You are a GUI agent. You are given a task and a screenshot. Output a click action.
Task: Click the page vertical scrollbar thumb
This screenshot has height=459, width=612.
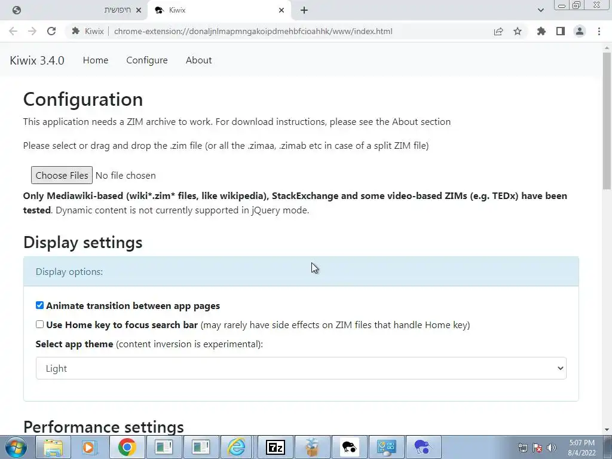pos(607,121)
